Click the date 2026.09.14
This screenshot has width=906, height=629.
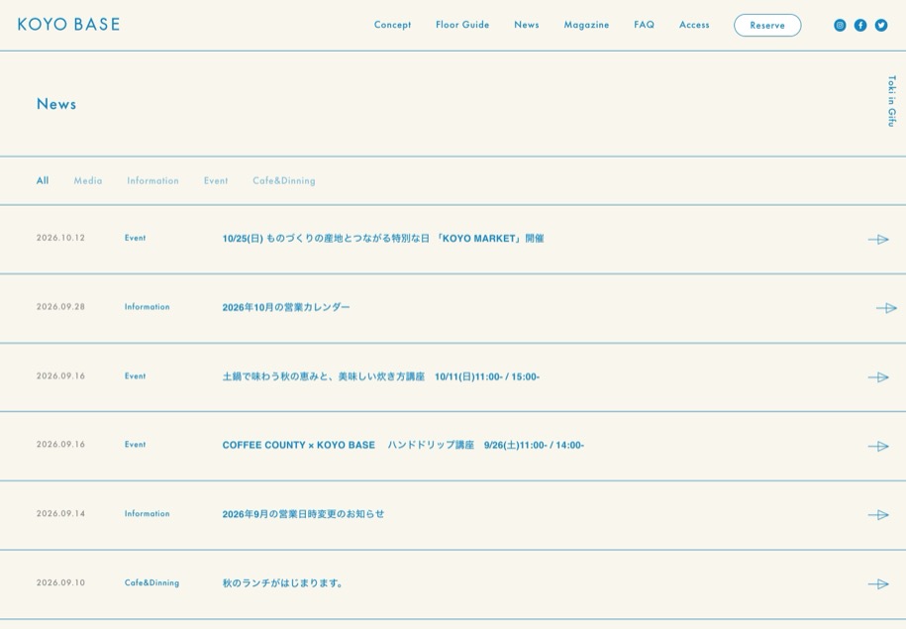[60, 513]
